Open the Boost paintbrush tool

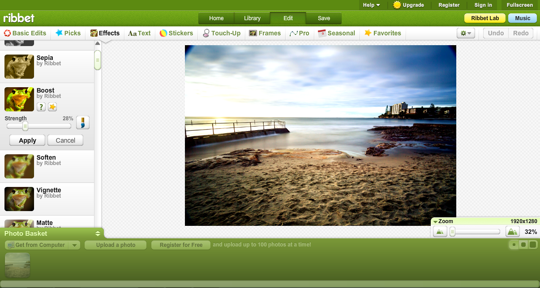point(83,123)
